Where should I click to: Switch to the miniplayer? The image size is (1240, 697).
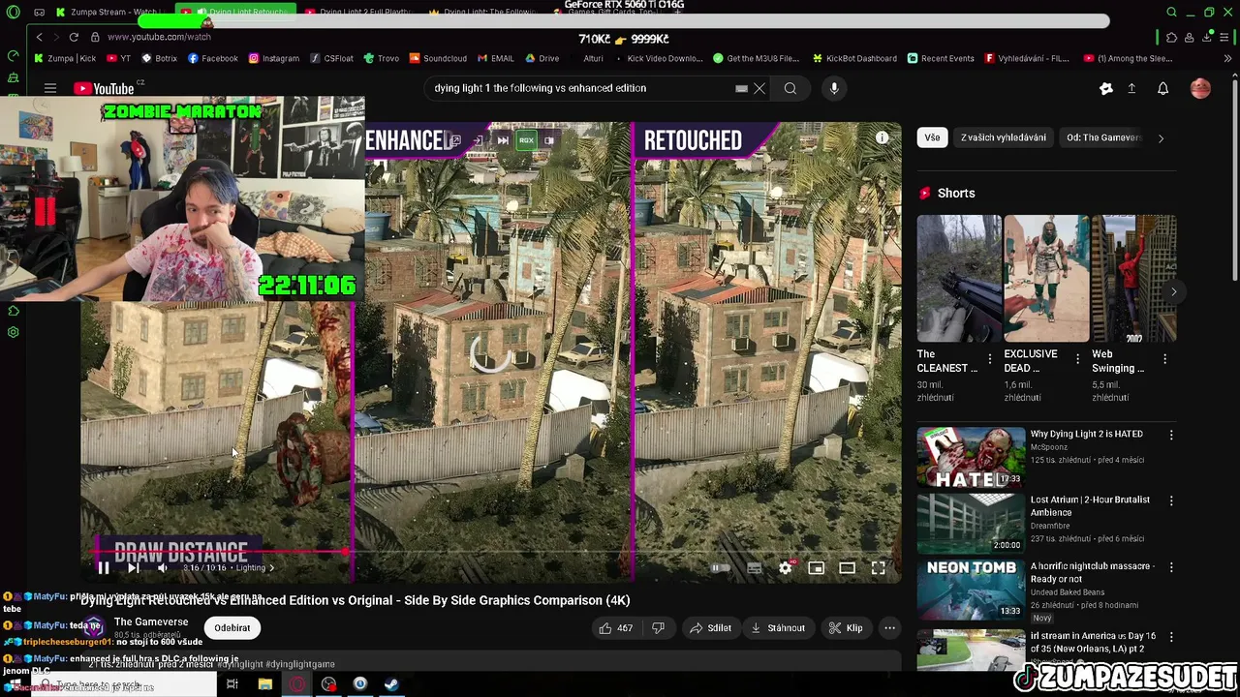click(817, 568)
